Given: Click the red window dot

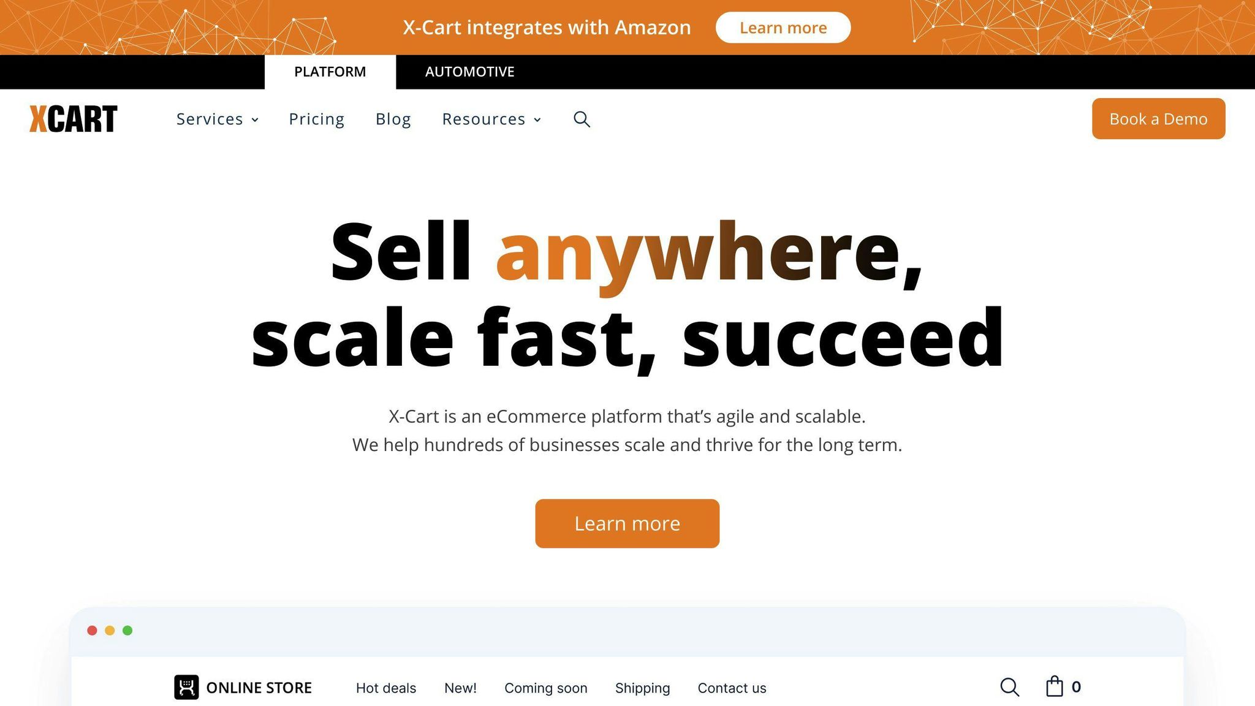Looking at the screenshot, I should click(93, 631).
